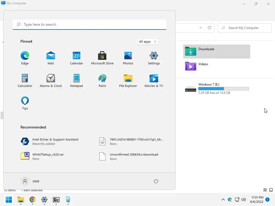This screenshot has height=206, width=275.
Task: Open File Explorer from the taskbar
Action: click(x=21, y=200)
